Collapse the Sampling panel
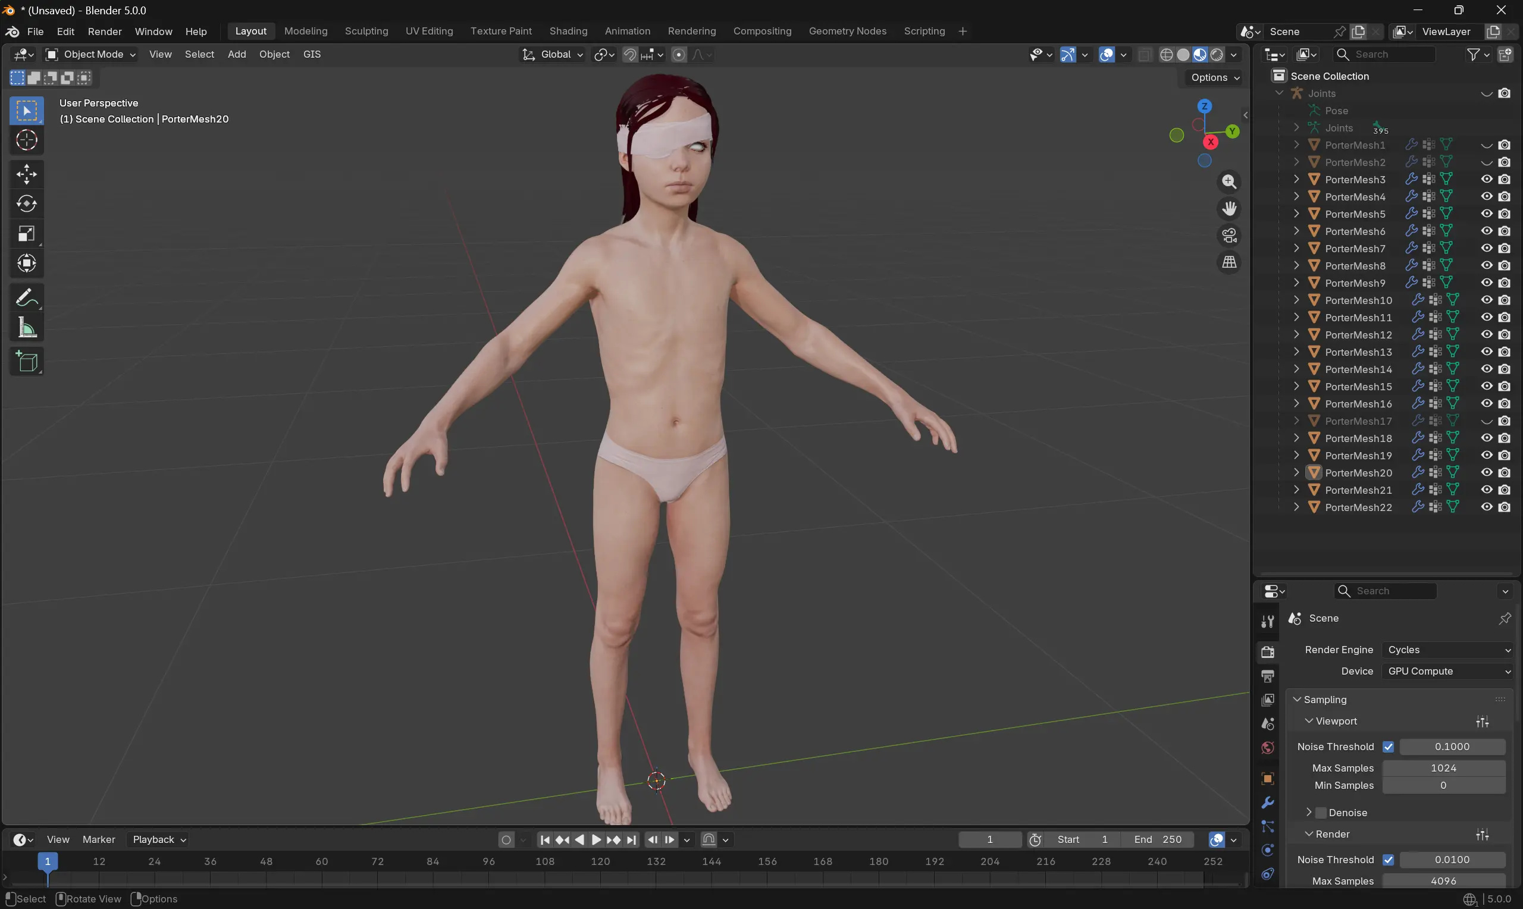Viewport: 1523px width, 909px height. click(x=1296, y=700)
